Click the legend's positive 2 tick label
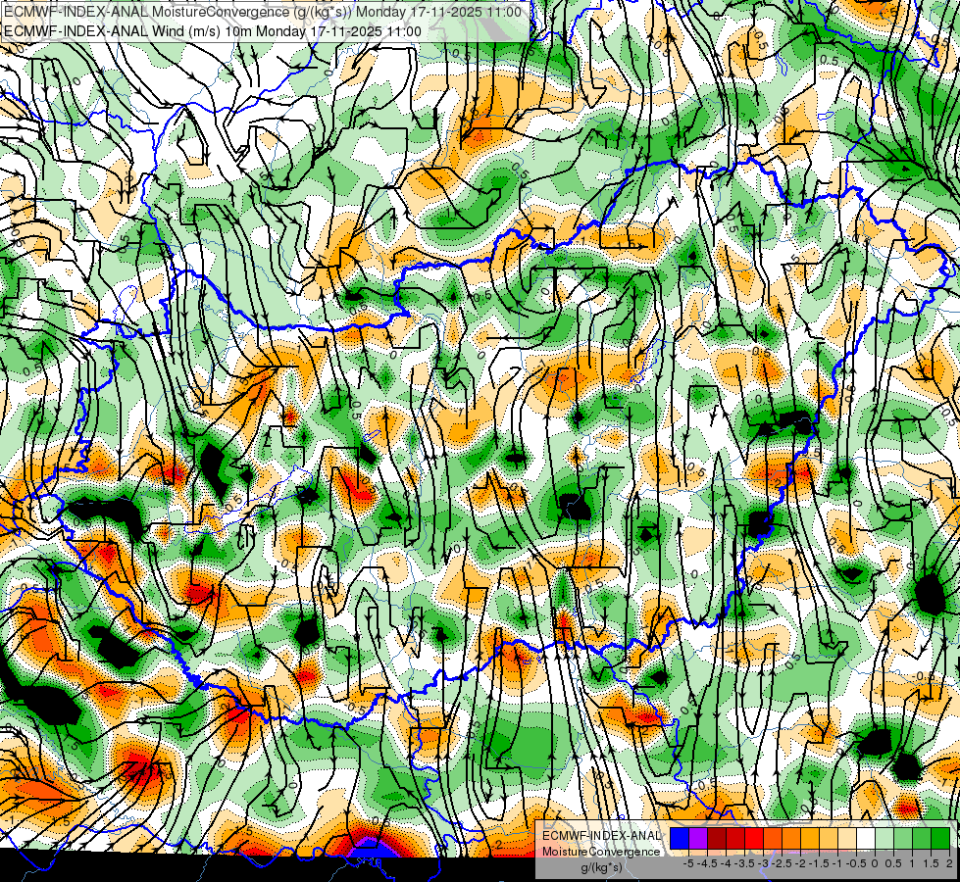 point(949,863)
